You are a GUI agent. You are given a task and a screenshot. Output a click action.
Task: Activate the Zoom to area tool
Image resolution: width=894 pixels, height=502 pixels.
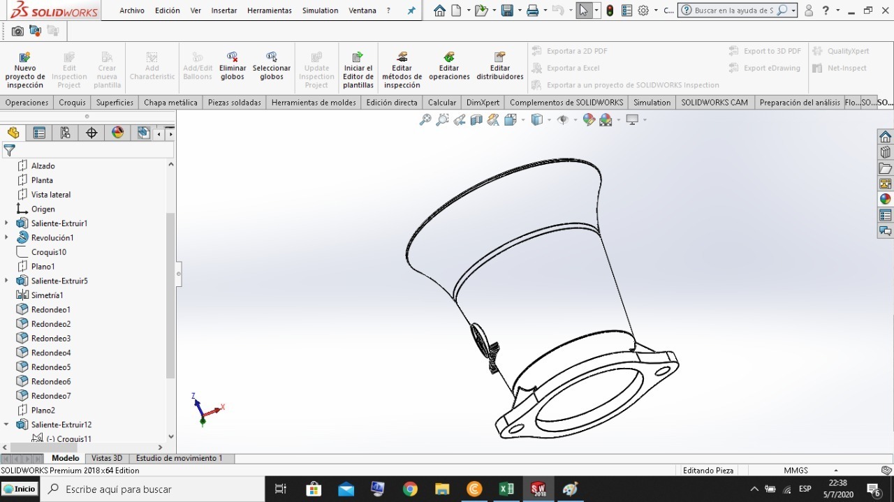[x=442, y=119]
